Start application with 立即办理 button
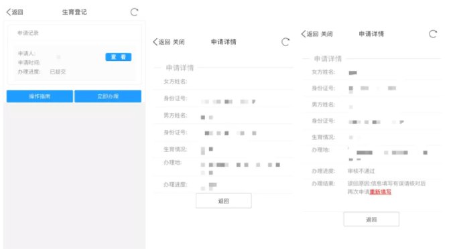The width and height of the screenshot is (453, 249). point(108,96)
